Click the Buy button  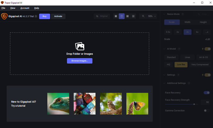tap(45, 16)
